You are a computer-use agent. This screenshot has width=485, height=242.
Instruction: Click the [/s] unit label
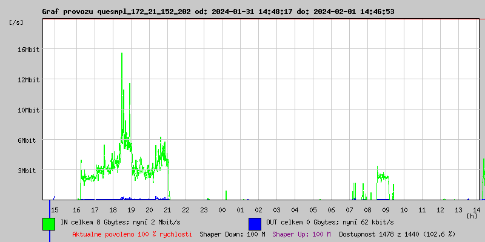(x=17, y=22)
